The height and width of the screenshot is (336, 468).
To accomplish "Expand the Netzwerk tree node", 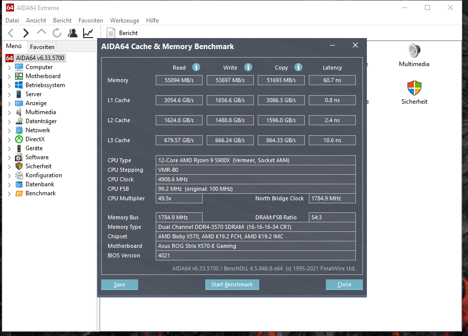I will pos(9,131).
